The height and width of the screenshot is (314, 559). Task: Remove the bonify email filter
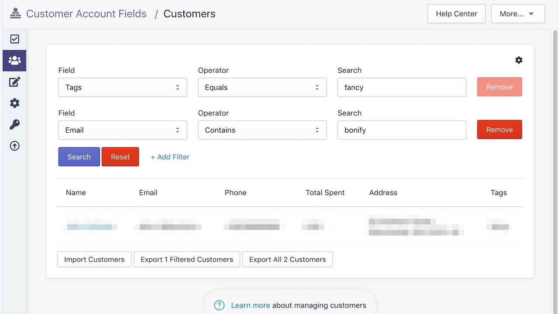coord(499,130)
